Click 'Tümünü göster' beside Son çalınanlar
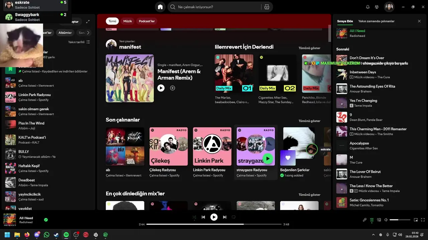This screenshot has width=428, height=240. click(309, 121)
